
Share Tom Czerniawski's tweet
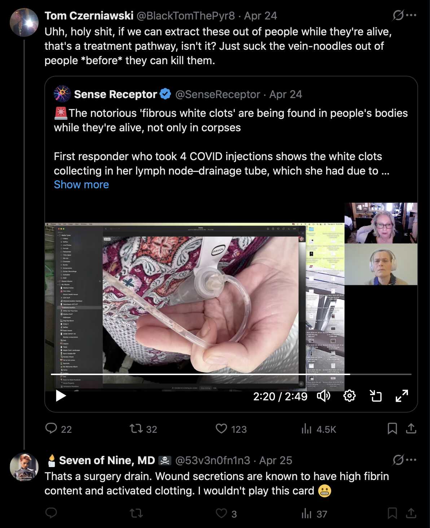pos(411,428)
